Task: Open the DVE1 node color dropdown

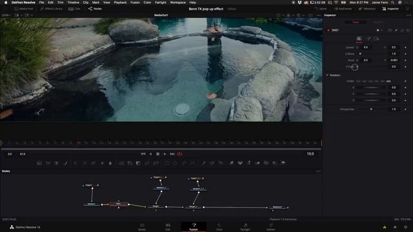Action: click(x=379, y=30)
